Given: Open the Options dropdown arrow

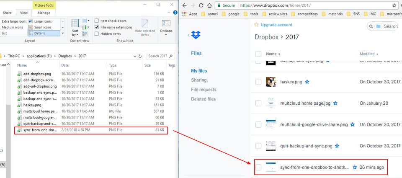Looking at the screenshot, I should [166, 35].
